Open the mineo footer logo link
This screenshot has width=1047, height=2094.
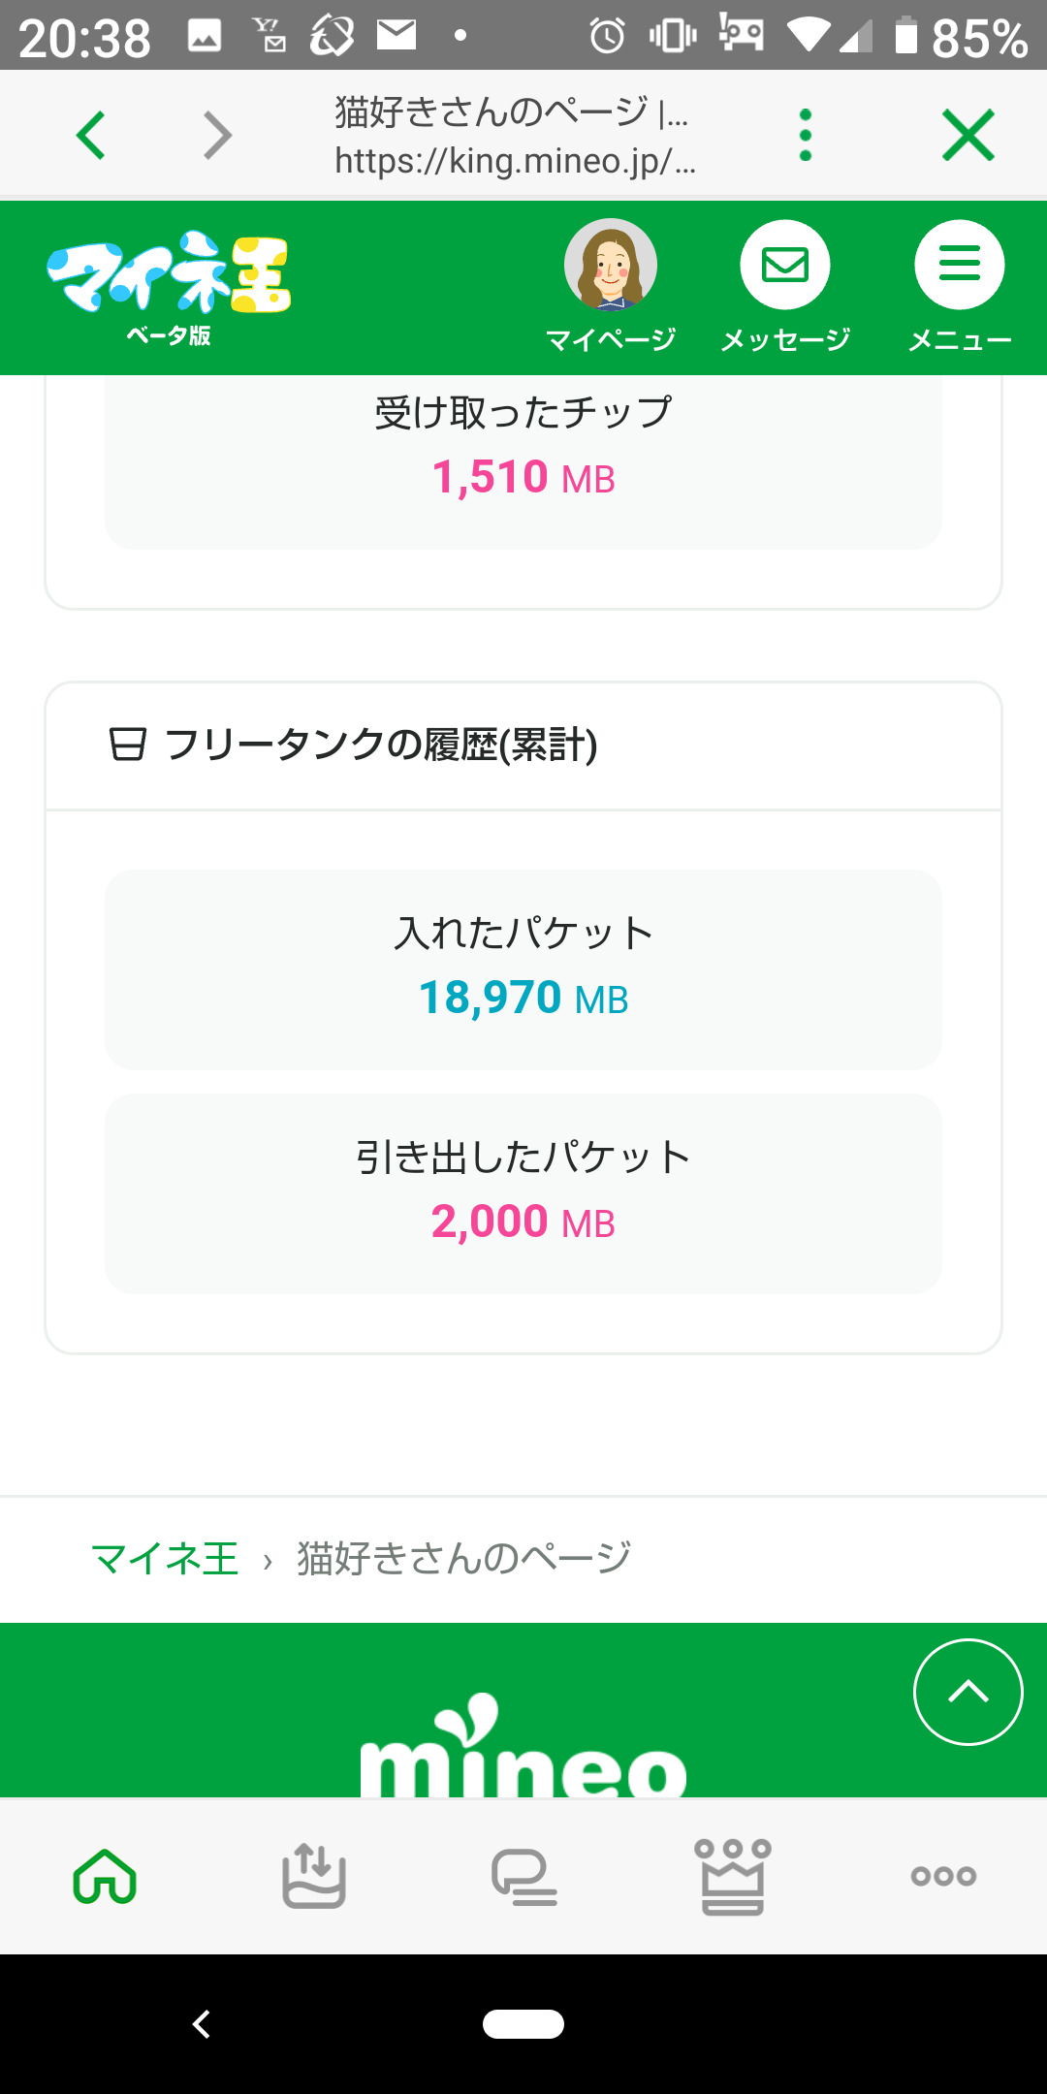[x=523, y=1750]
